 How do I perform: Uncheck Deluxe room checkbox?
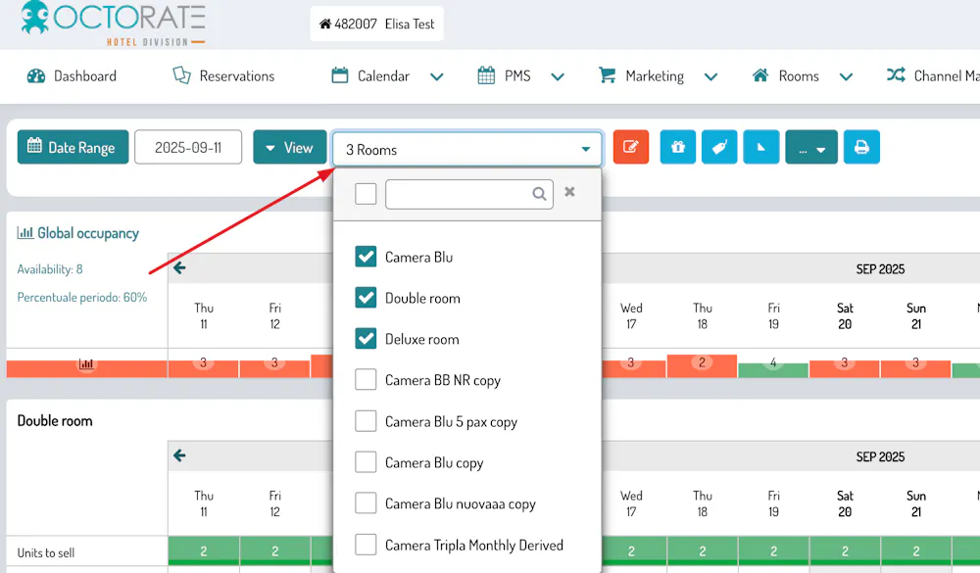(x=366, y=339)
